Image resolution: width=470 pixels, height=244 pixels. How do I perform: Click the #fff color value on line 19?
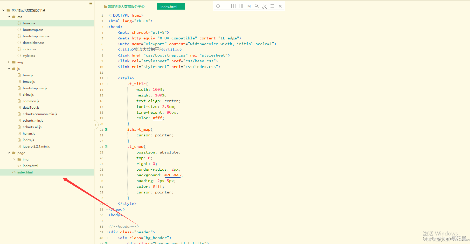(x=157, y=118)
